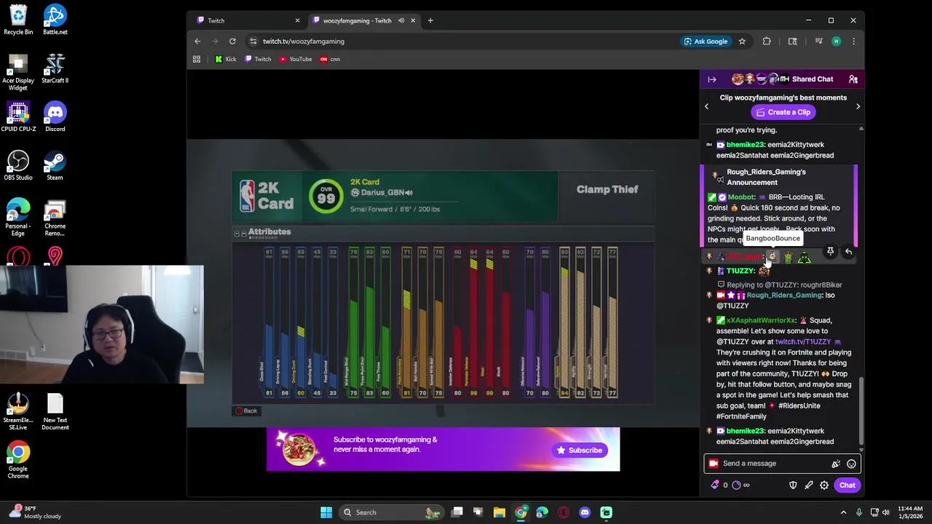932x524 pixels.
Task: Click the Moobot username in announcement
Action: pos(741,197)
